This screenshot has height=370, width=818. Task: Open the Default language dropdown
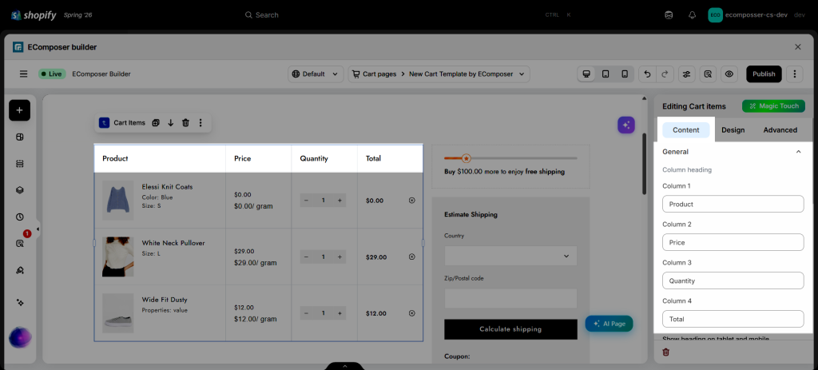tap(316, 74)
